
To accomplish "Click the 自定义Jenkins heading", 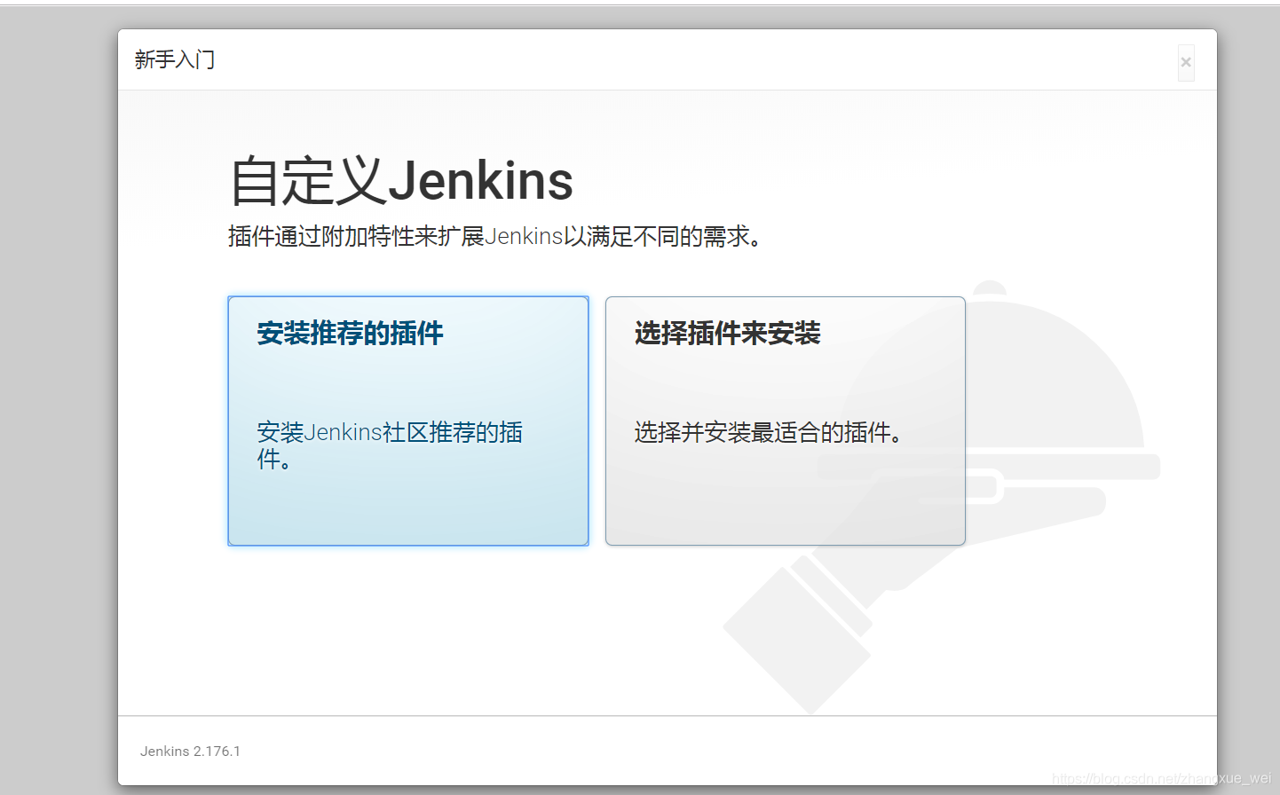I will [401, 181].
